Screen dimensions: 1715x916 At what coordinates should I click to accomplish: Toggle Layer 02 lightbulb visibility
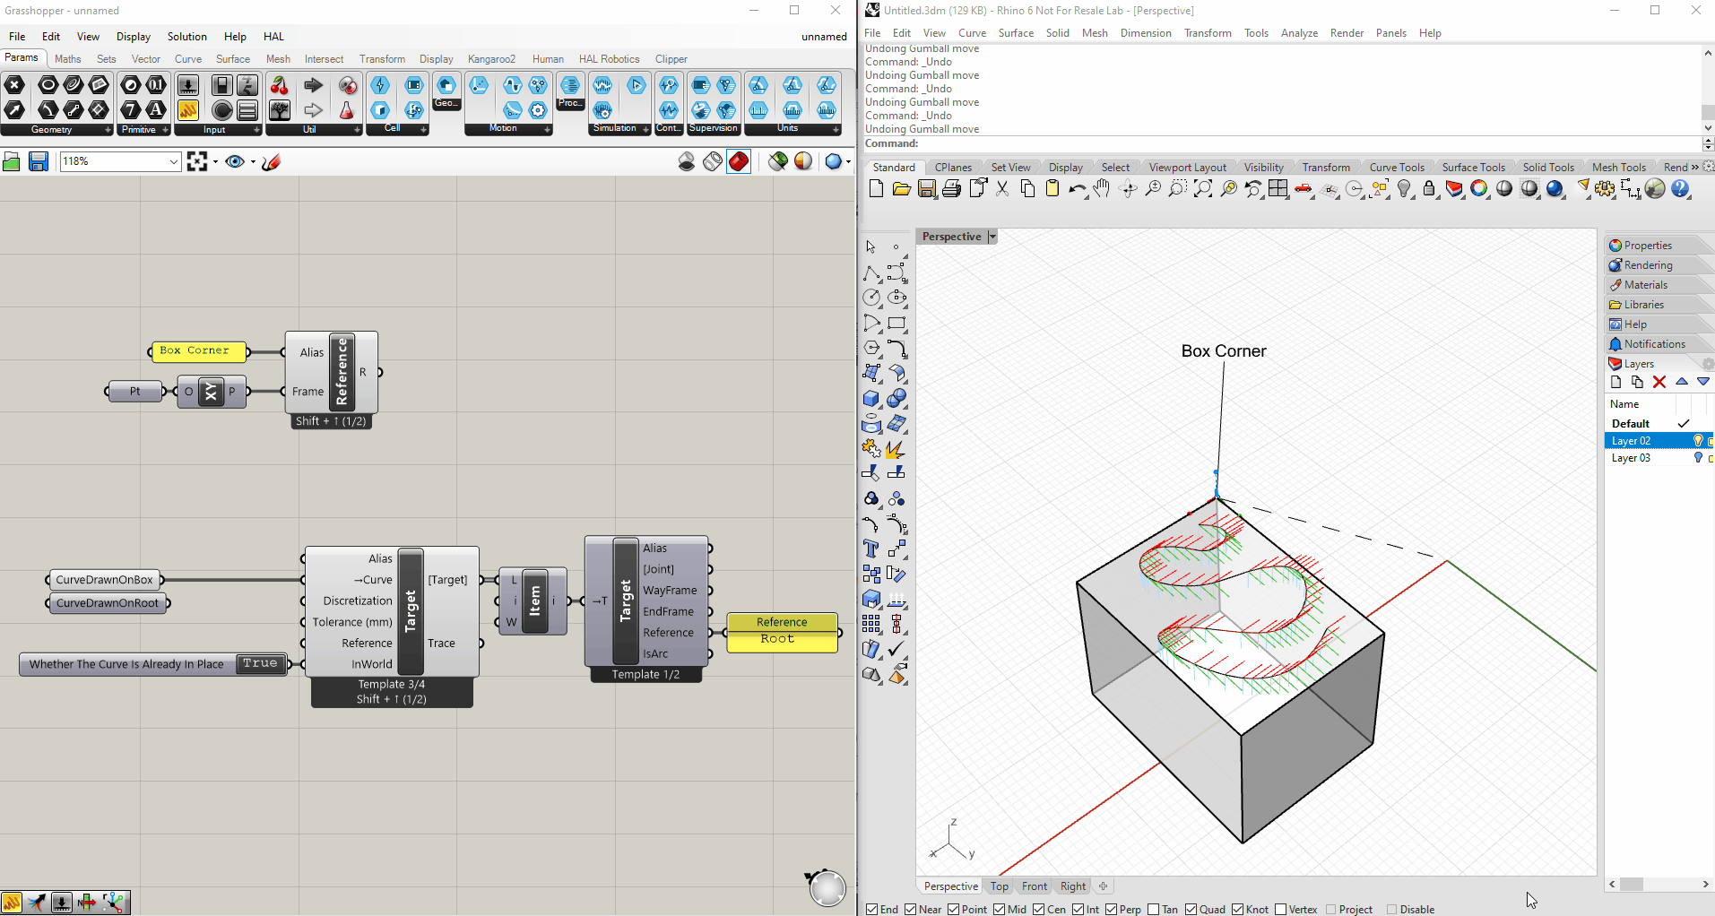(1697, 441)
